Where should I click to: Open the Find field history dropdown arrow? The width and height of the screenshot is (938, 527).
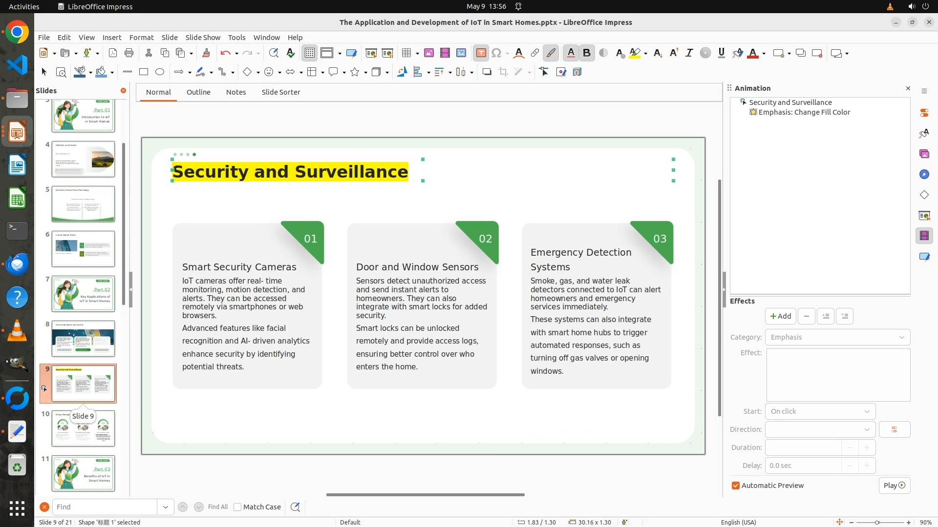pyautogui.click(x=165, y=507)
